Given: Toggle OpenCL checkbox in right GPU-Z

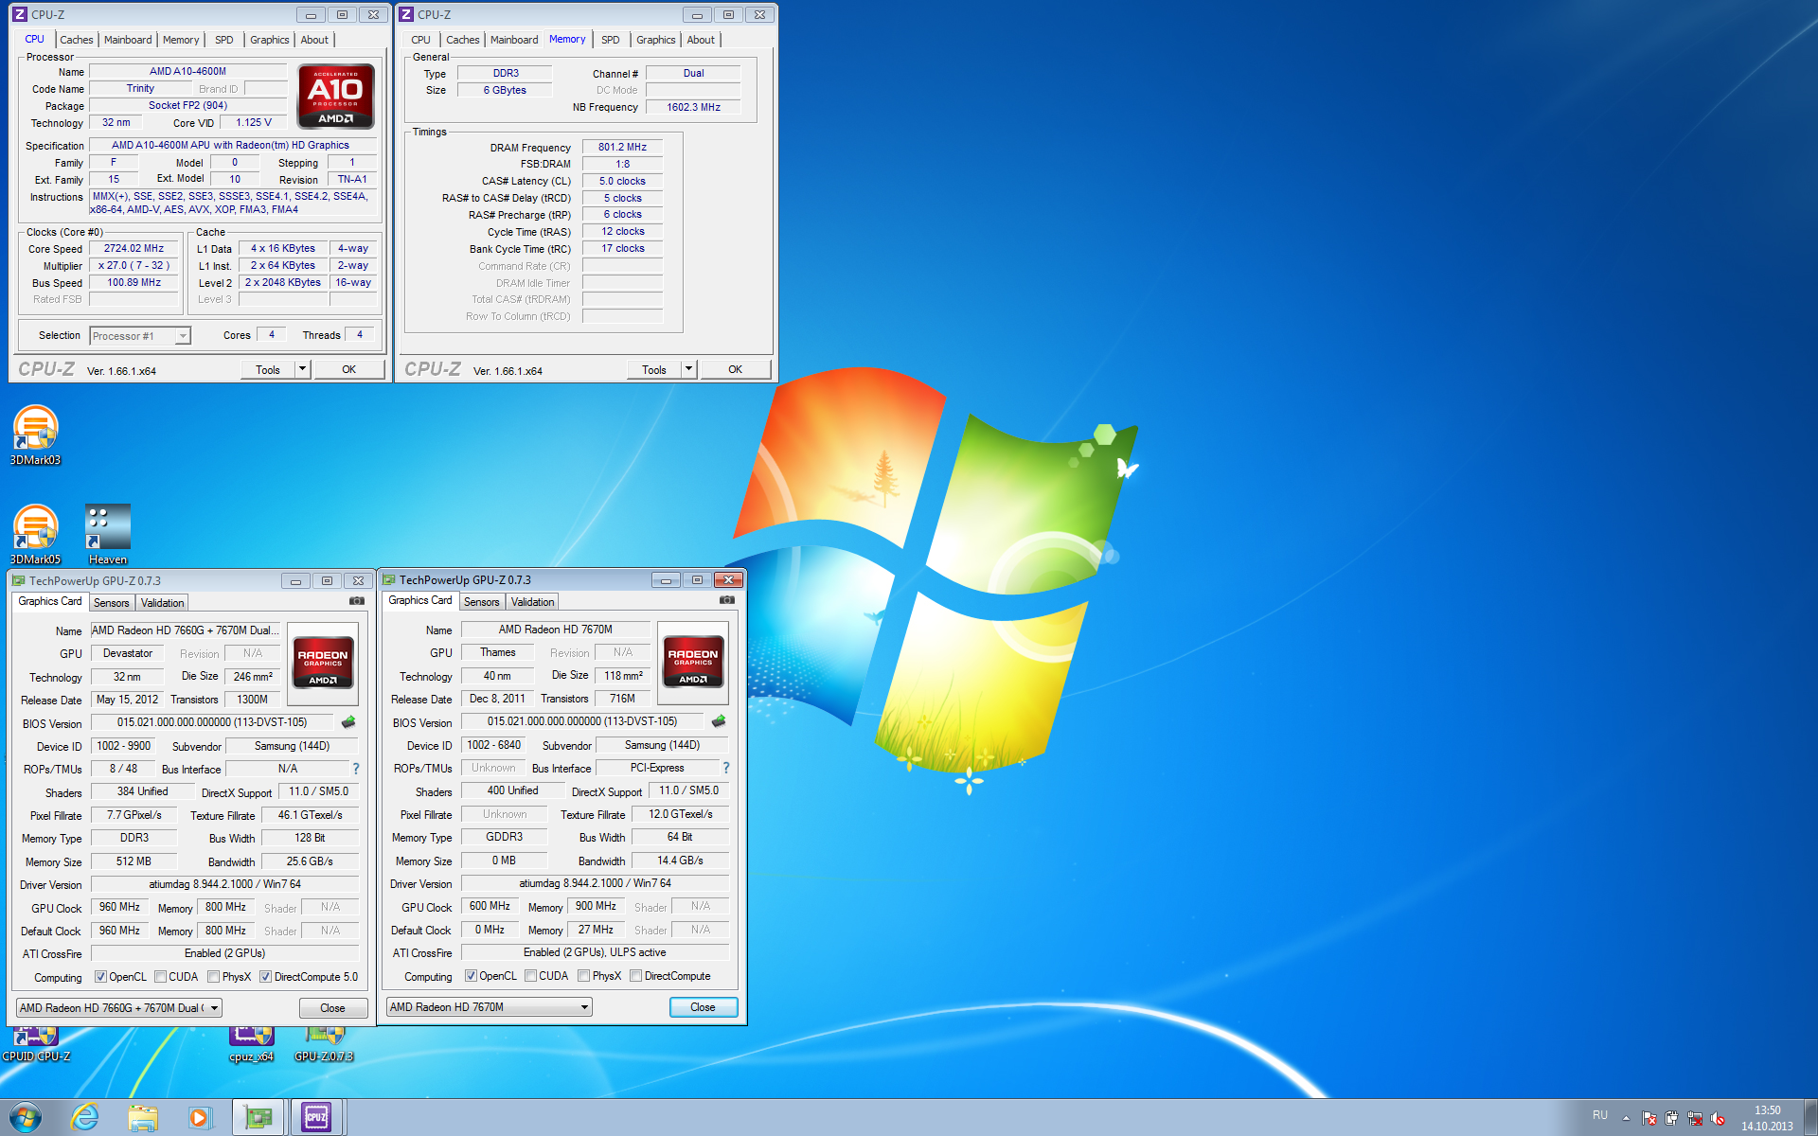Looking at the screenshot, I should [x=471, y=976].
